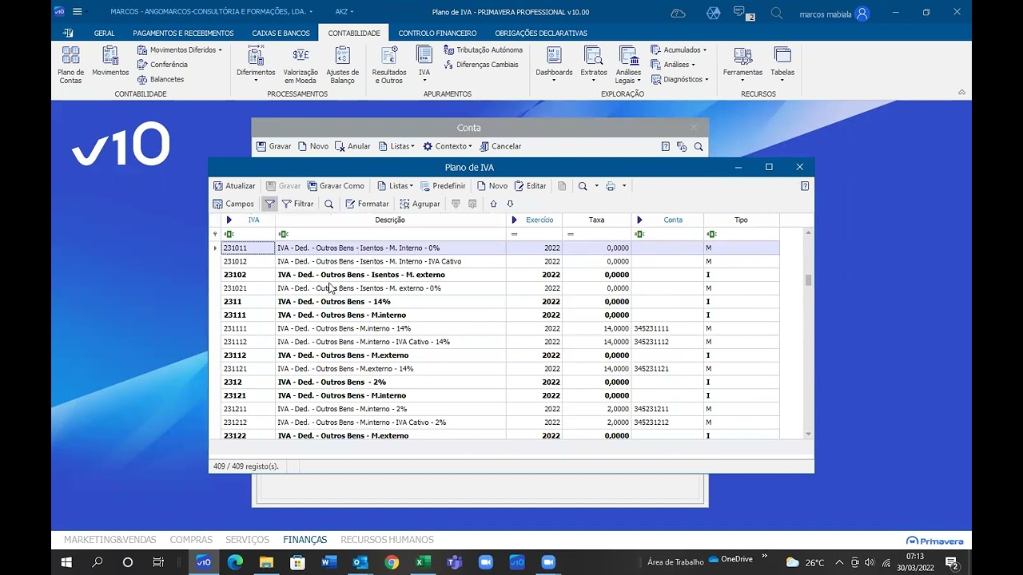The width and height of the screenshot is (1023, 575).
Task: Open Listas dropdown in Plano de IVA
Action: (x=395, y=186)
